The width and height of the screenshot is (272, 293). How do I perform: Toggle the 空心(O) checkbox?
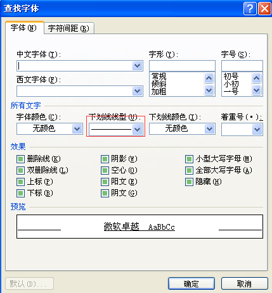point(105,170)
